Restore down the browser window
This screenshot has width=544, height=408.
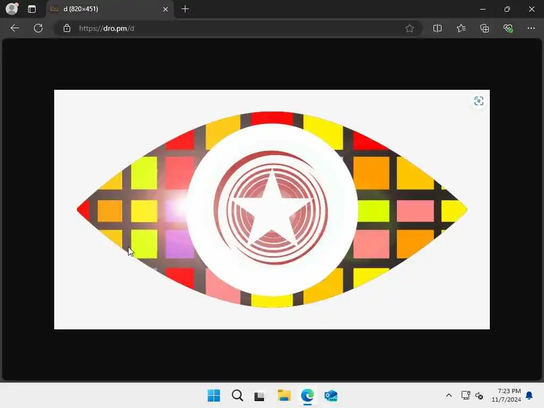pos(507,9)
